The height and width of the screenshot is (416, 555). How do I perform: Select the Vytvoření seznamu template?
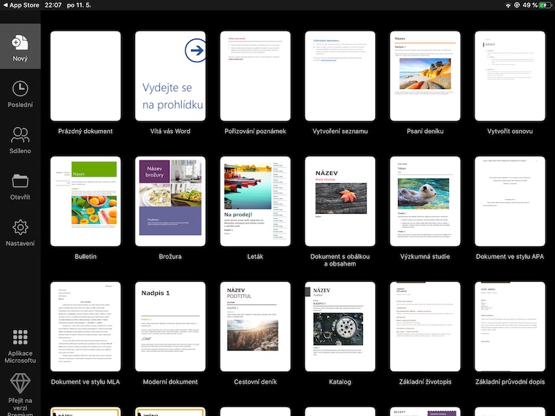click(340, 76)
